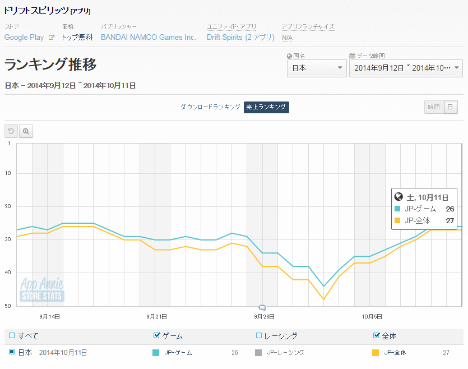Click the yellow JP-全体 color swatch in legend
468x369 pixels.
[376, 353]
